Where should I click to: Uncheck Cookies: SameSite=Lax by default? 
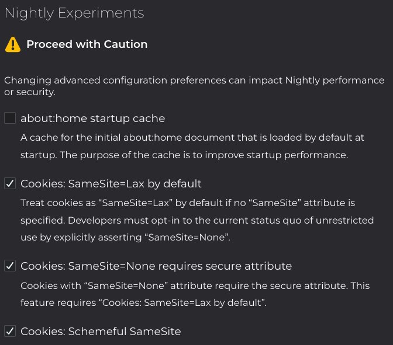[10, 183]
